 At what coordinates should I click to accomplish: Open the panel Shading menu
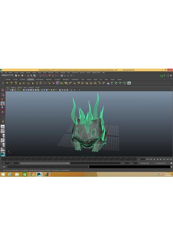point(13,88)
